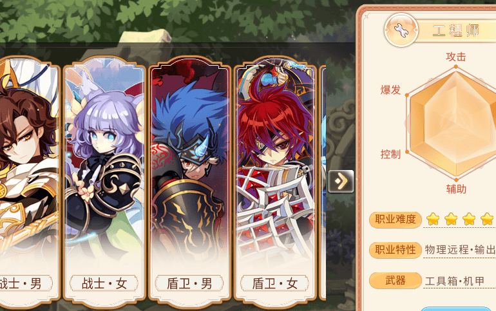Click the 职业特性 label
Image resolution: width=496 pixels, height=311 pixels.
(x=396, y=250)
